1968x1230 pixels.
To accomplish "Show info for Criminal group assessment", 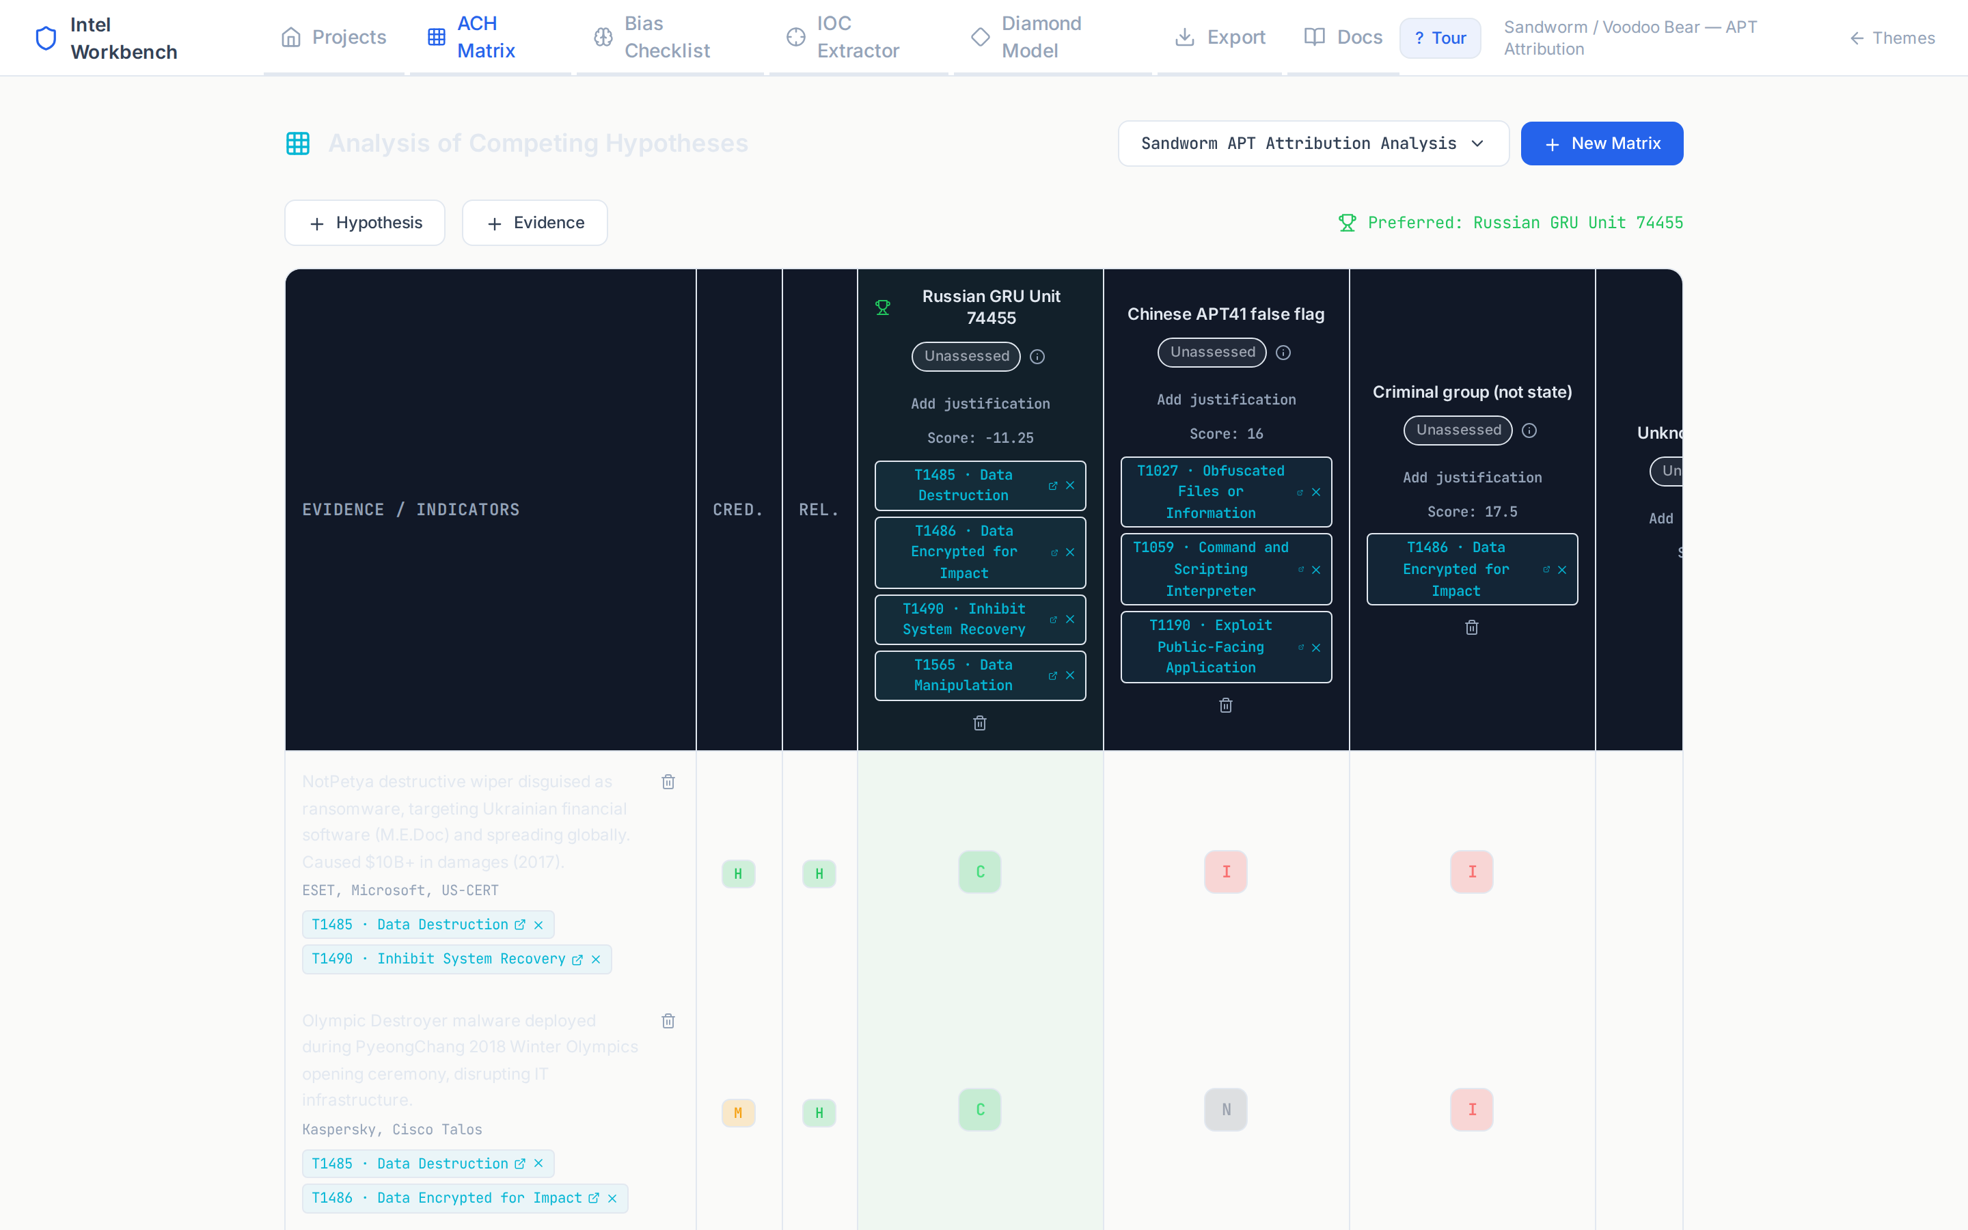I will click(x=1529, y=430).
